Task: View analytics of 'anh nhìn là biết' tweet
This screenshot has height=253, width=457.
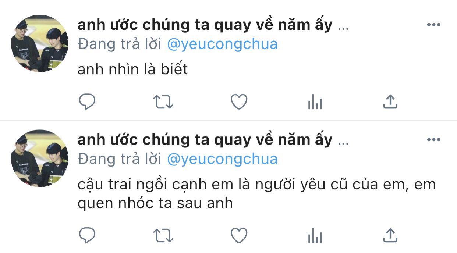Action: tap(315, 102)
